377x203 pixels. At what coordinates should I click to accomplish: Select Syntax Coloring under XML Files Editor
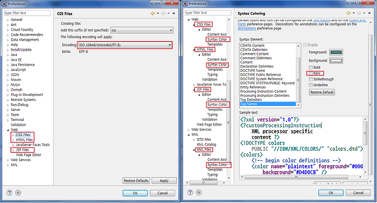[217, 165]
